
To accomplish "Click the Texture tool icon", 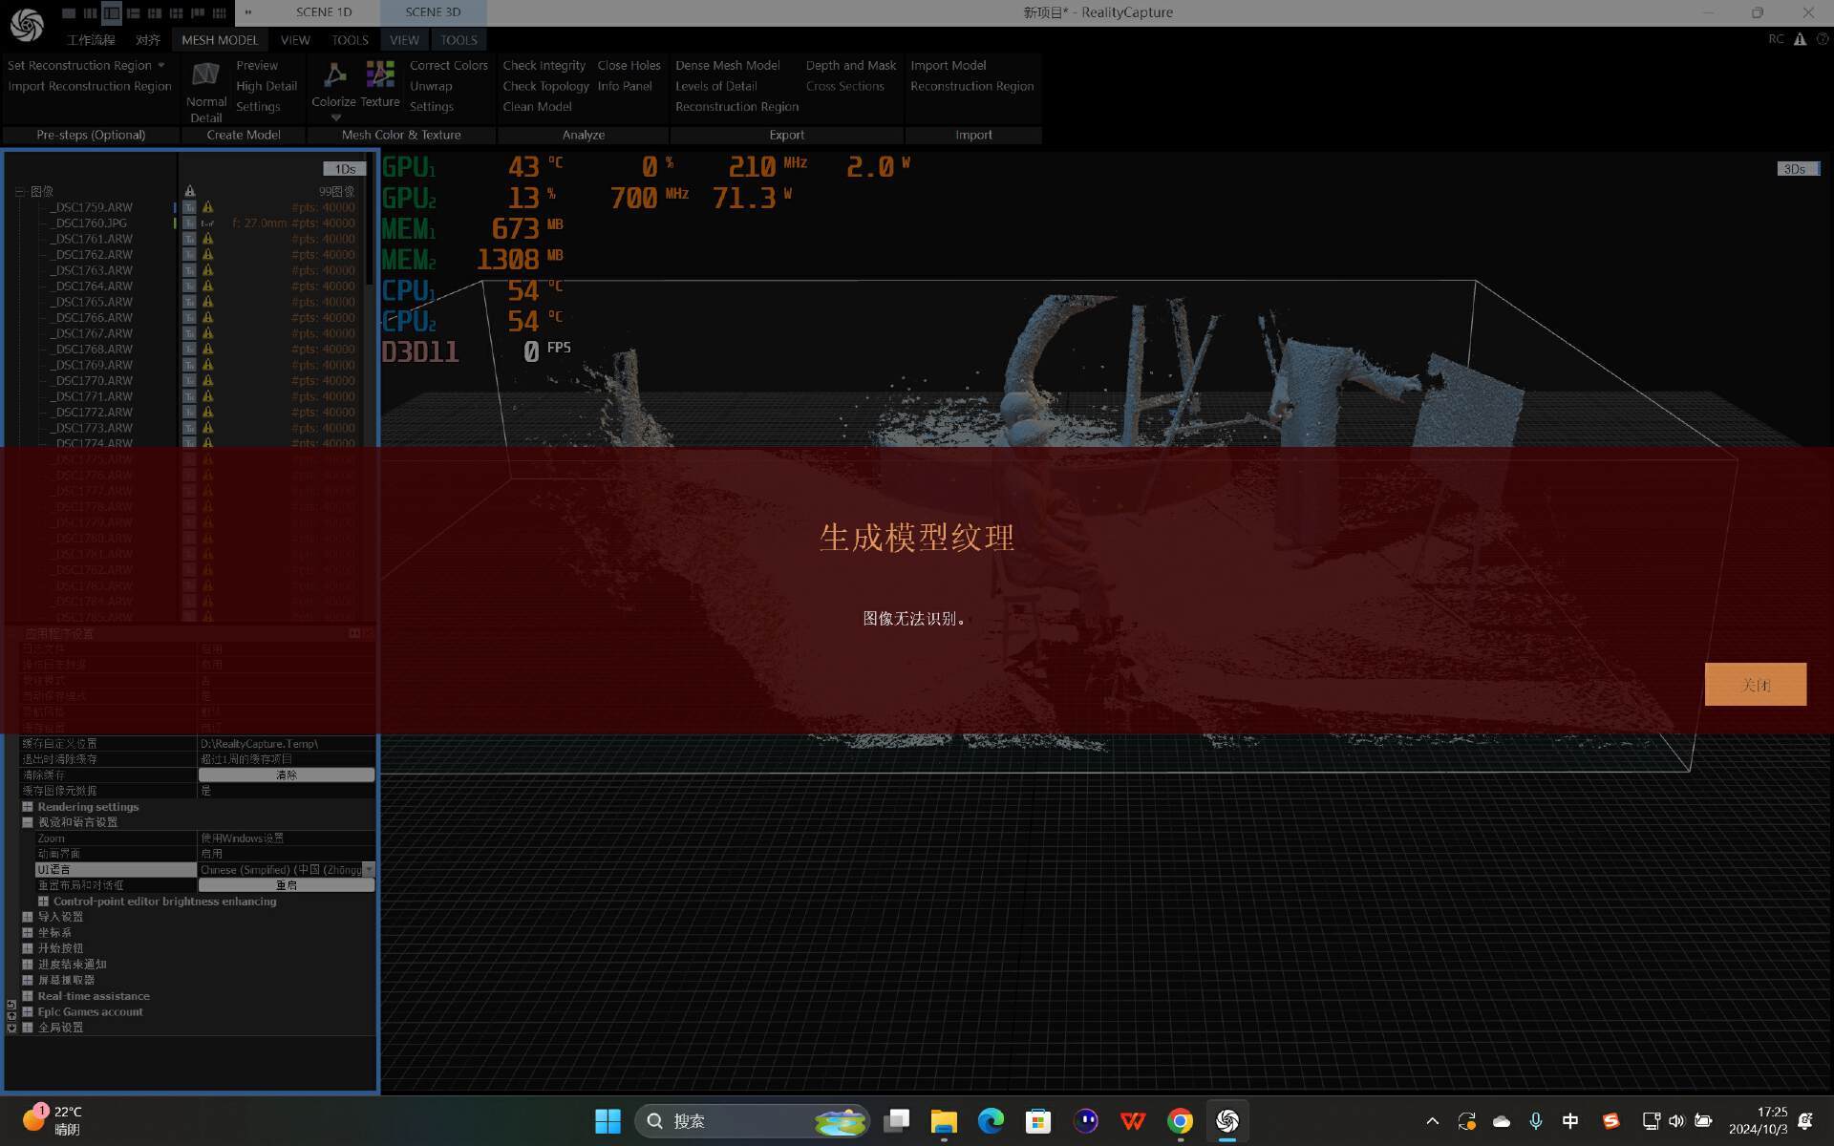I will 380,74.
